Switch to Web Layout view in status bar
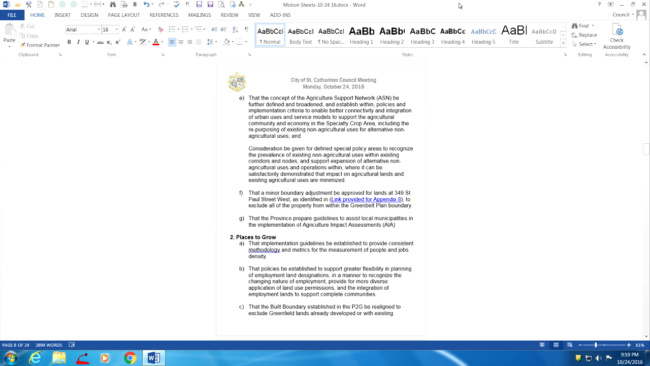The width and height of the screenshot is (650, 366). [570, 345]
